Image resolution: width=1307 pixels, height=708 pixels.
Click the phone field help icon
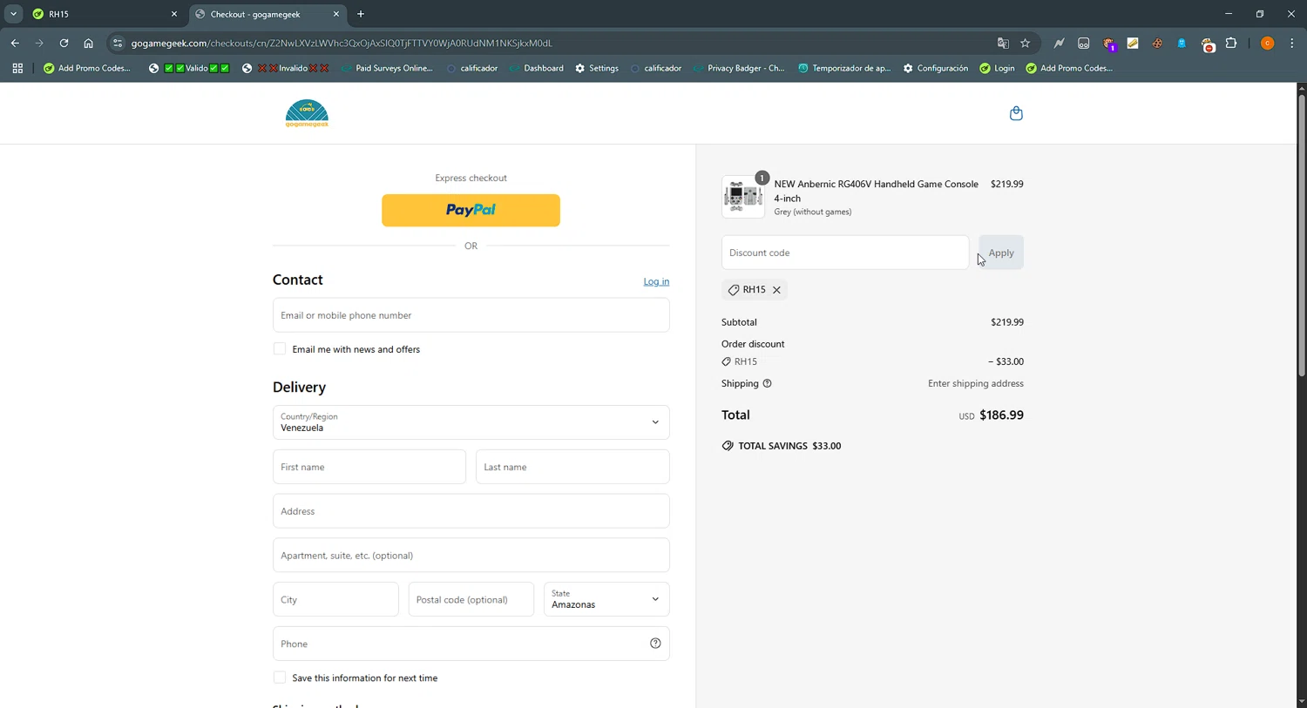[655, 644]
